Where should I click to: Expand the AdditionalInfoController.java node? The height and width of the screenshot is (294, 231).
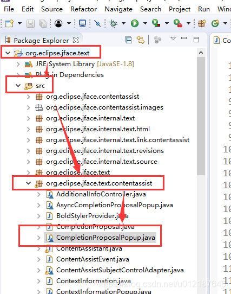click(x=39, y=194)
